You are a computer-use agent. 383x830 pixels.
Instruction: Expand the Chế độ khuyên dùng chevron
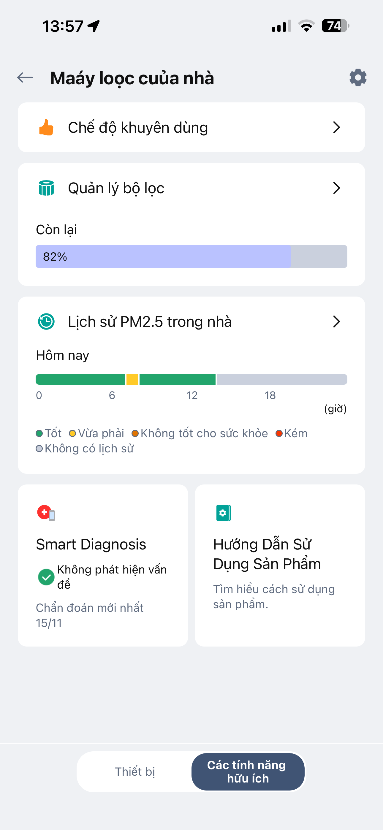point(336,128)
